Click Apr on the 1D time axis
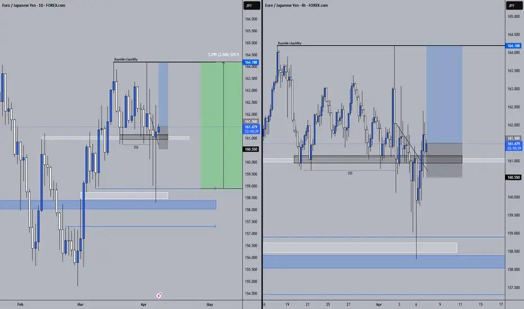The width and height of the screenshot is (524, 309). pyautogui.click(x=144, y=305)
